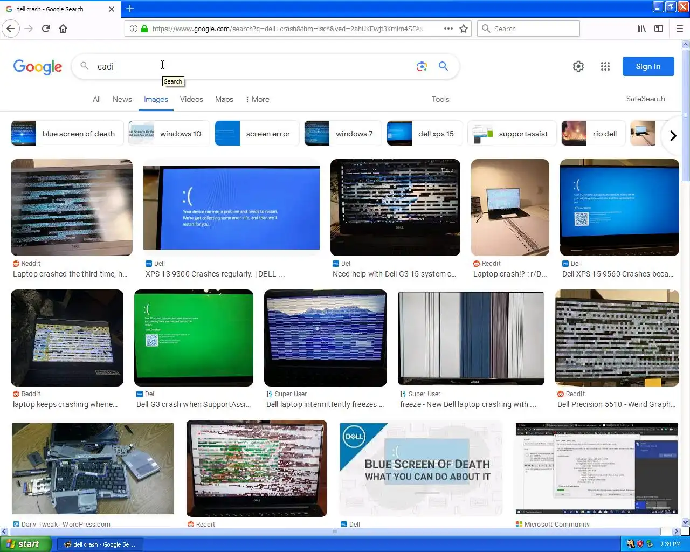Open the Tools filter options

[x=440, y=99]
